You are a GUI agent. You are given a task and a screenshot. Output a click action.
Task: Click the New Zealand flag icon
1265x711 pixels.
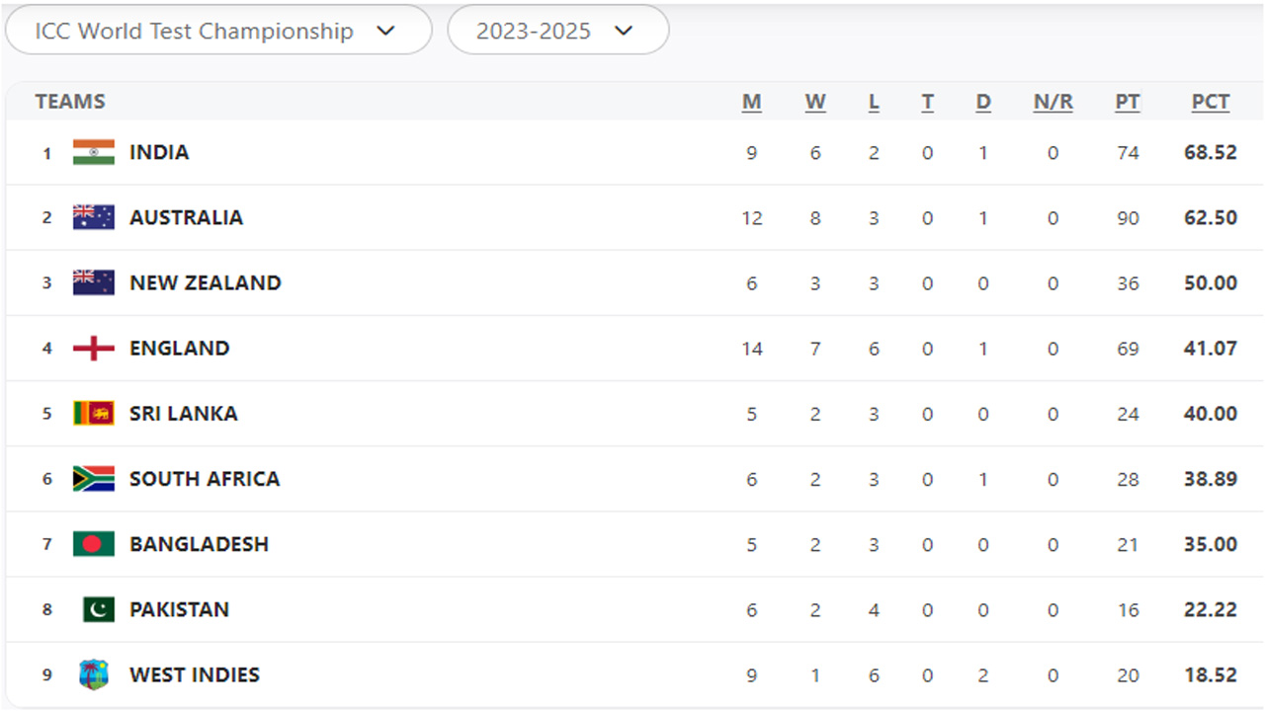94,282
